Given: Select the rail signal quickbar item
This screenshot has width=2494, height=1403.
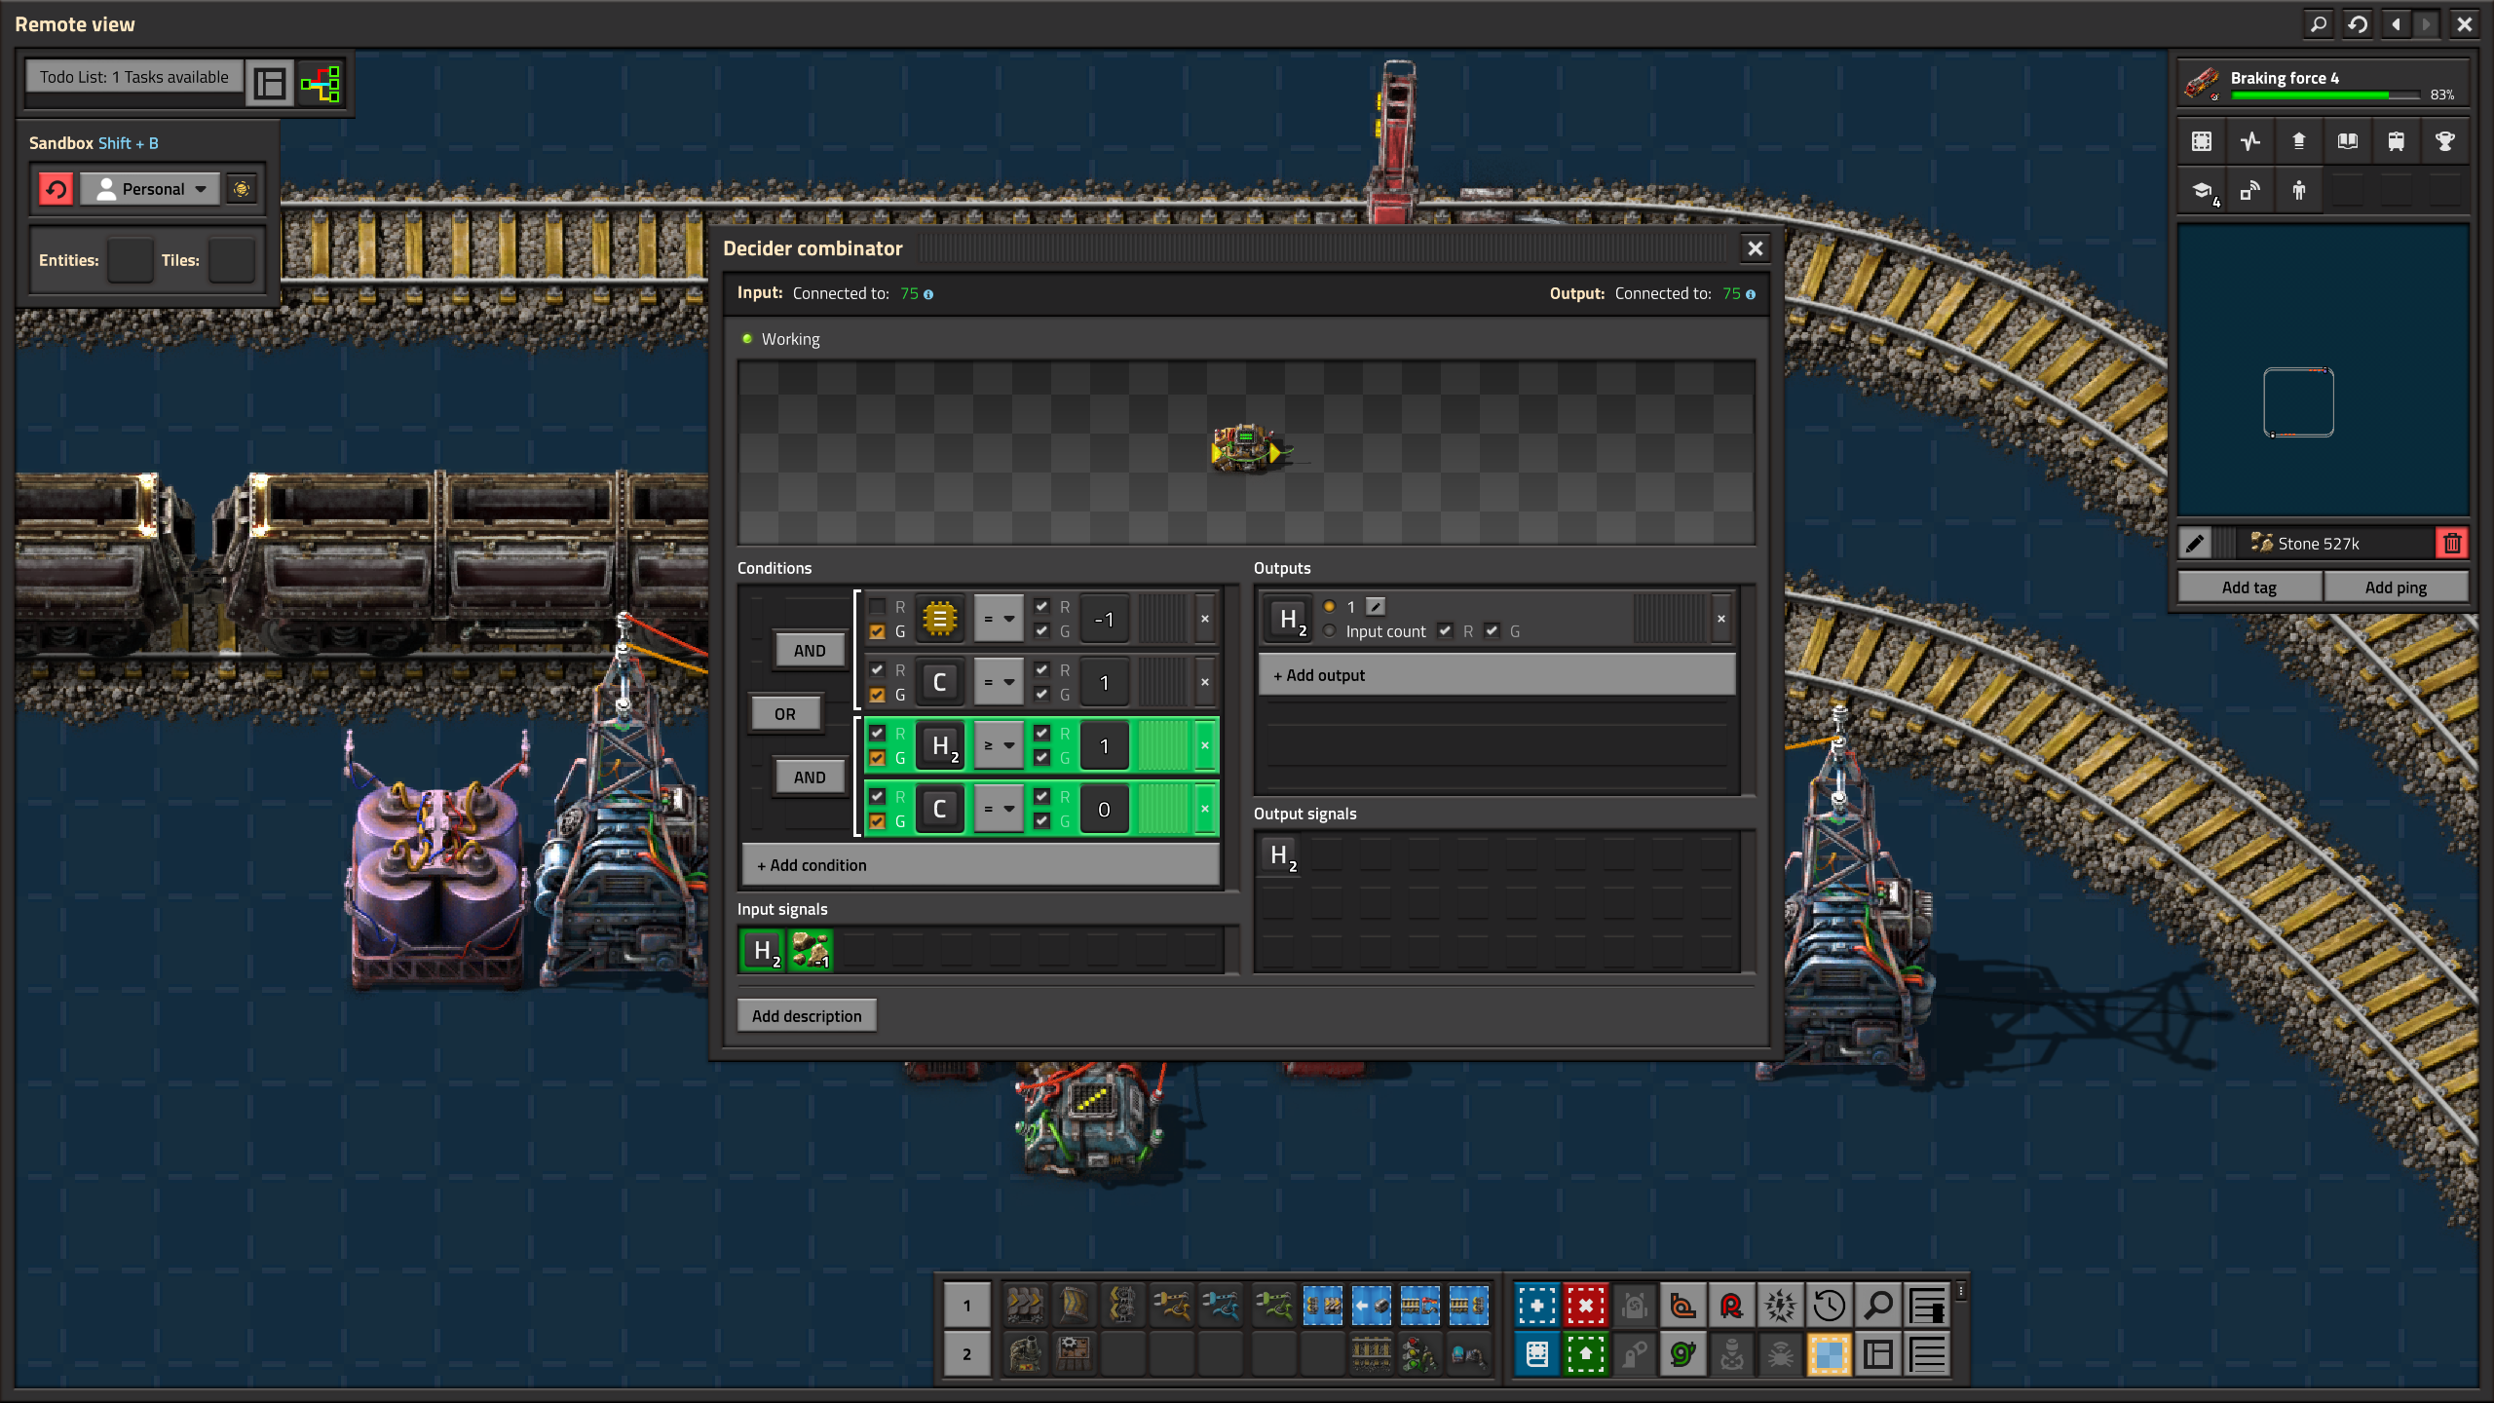Looking at the screenshot, I should (1419, 1353).
